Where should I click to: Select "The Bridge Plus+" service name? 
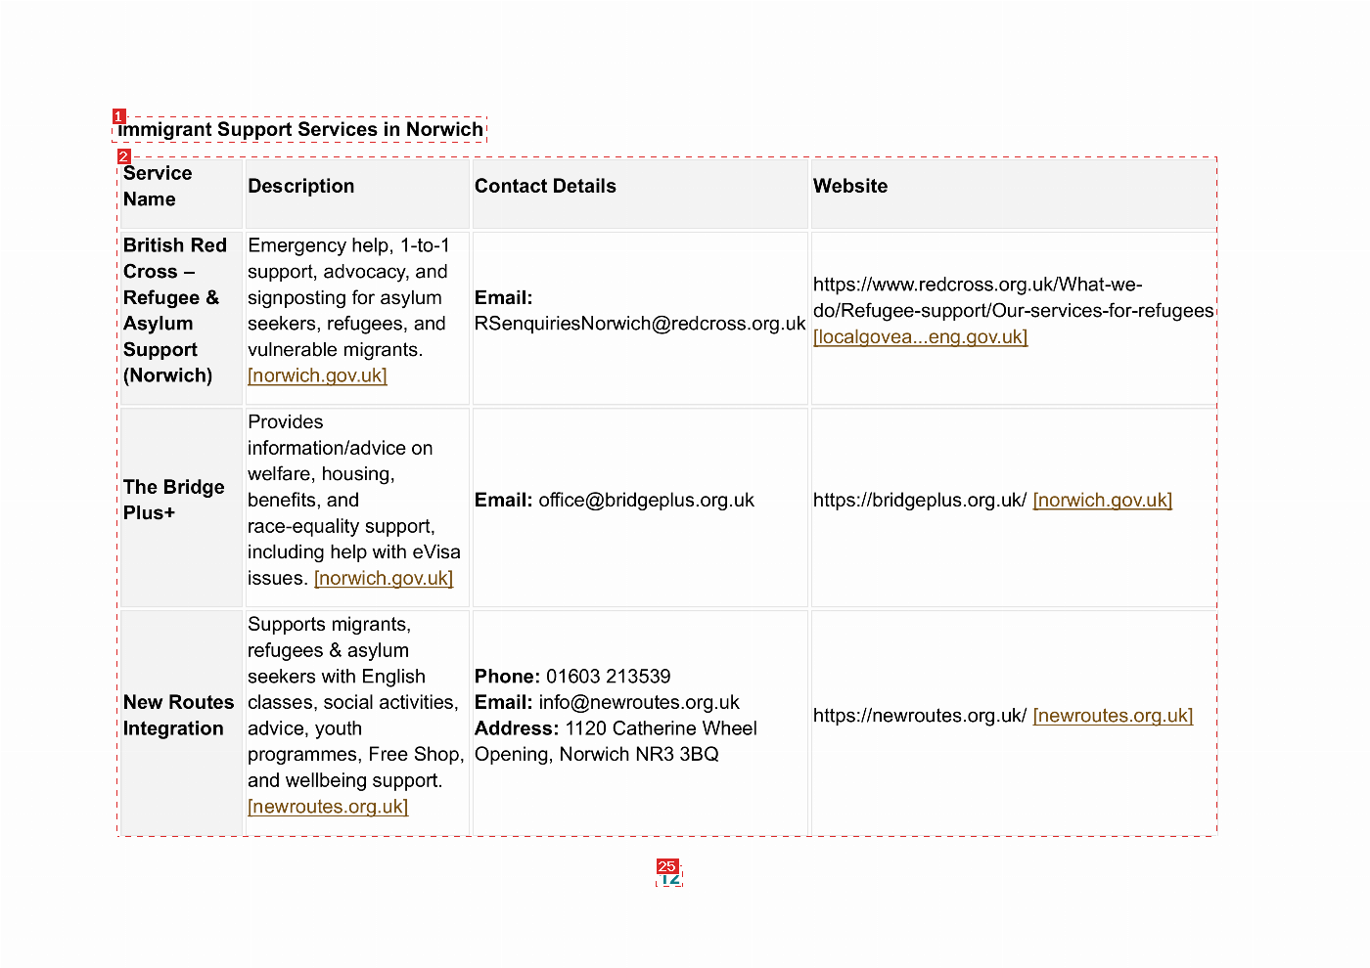[x=174, y=500]
